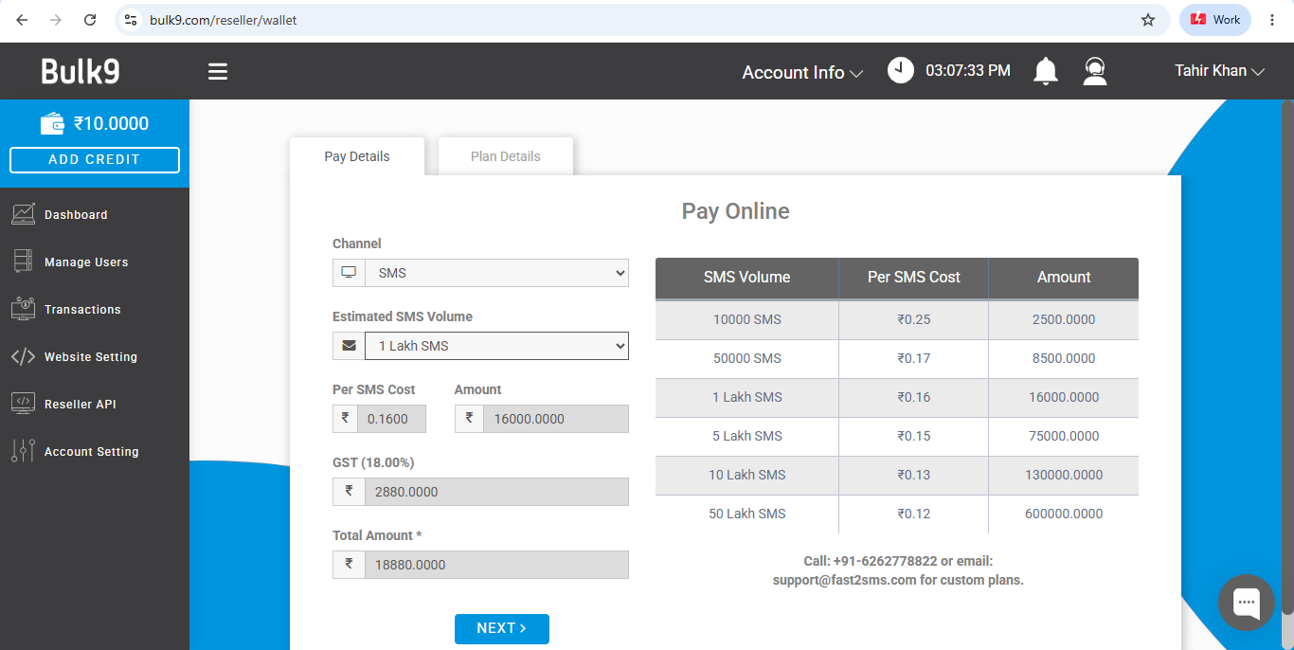Go back in browser history
Viewport: 1294px width, 650px height.
point(22,20)
